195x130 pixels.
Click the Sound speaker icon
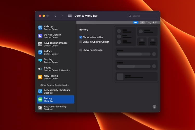click(x=40, y=69)
